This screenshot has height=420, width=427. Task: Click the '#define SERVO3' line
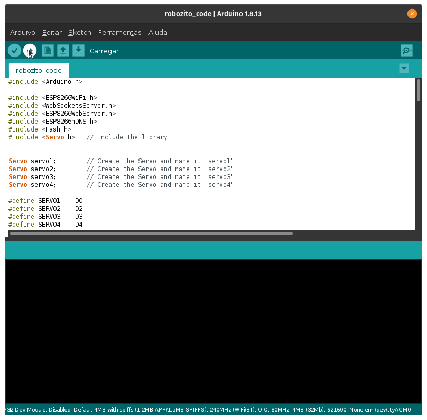click(45, 217)
